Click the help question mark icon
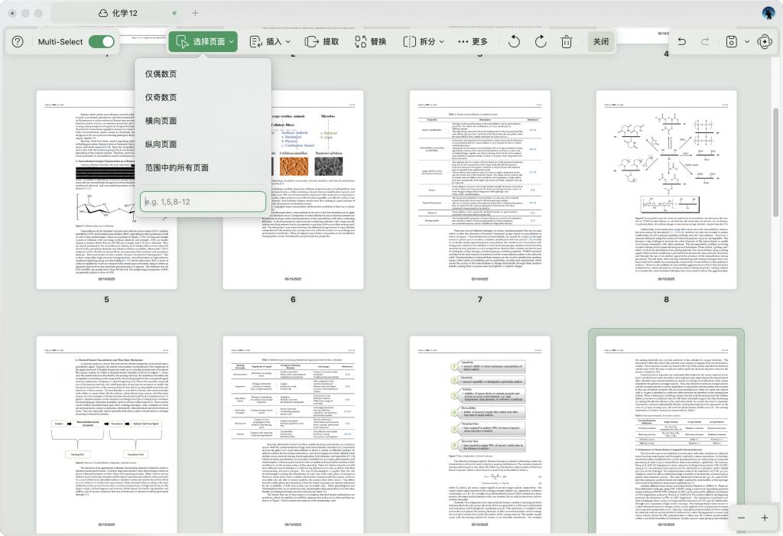783x536 pixels. [18, 42]
